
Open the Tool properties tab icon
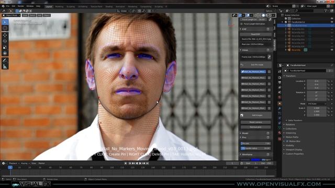(280, 72)
